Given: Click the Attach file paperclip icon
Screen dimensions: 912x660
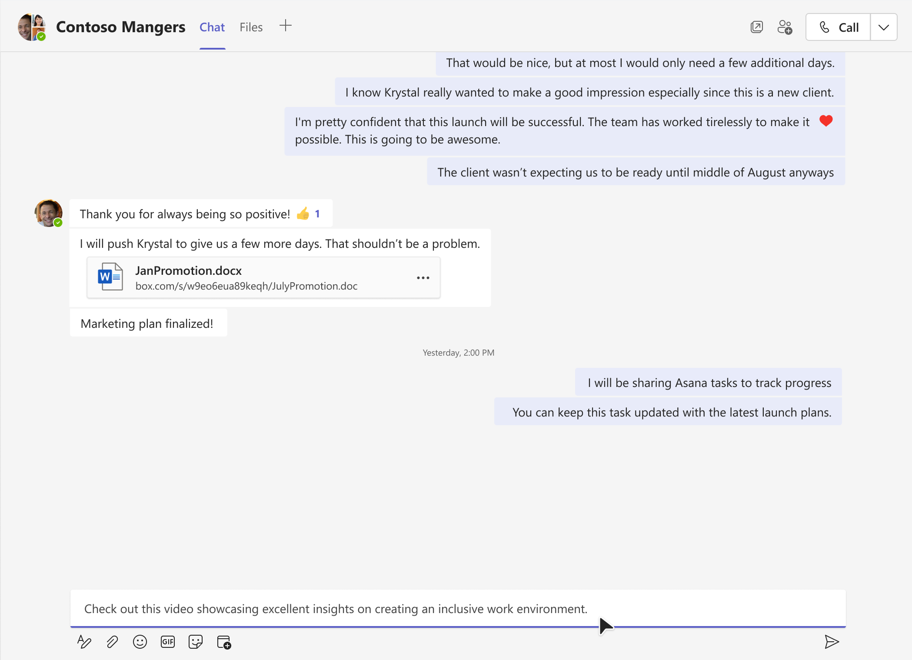Looking at the screenshot, I should click(112, 642).
